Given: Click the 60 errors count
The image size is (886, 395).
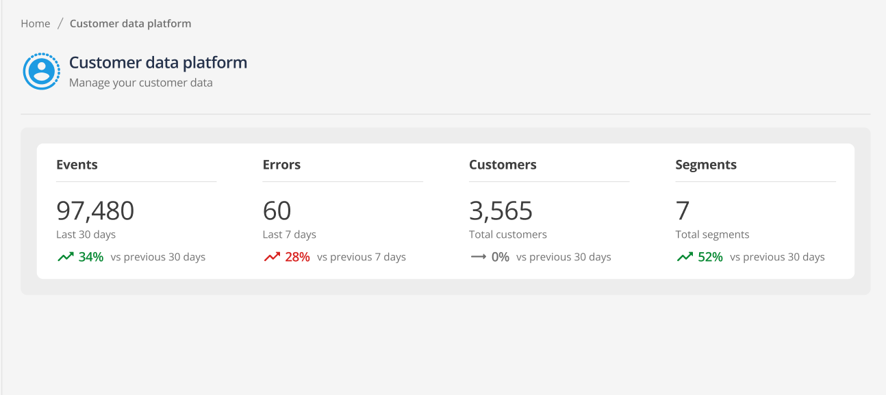Looking at the screenshot, I should click(x=277, y=210).
